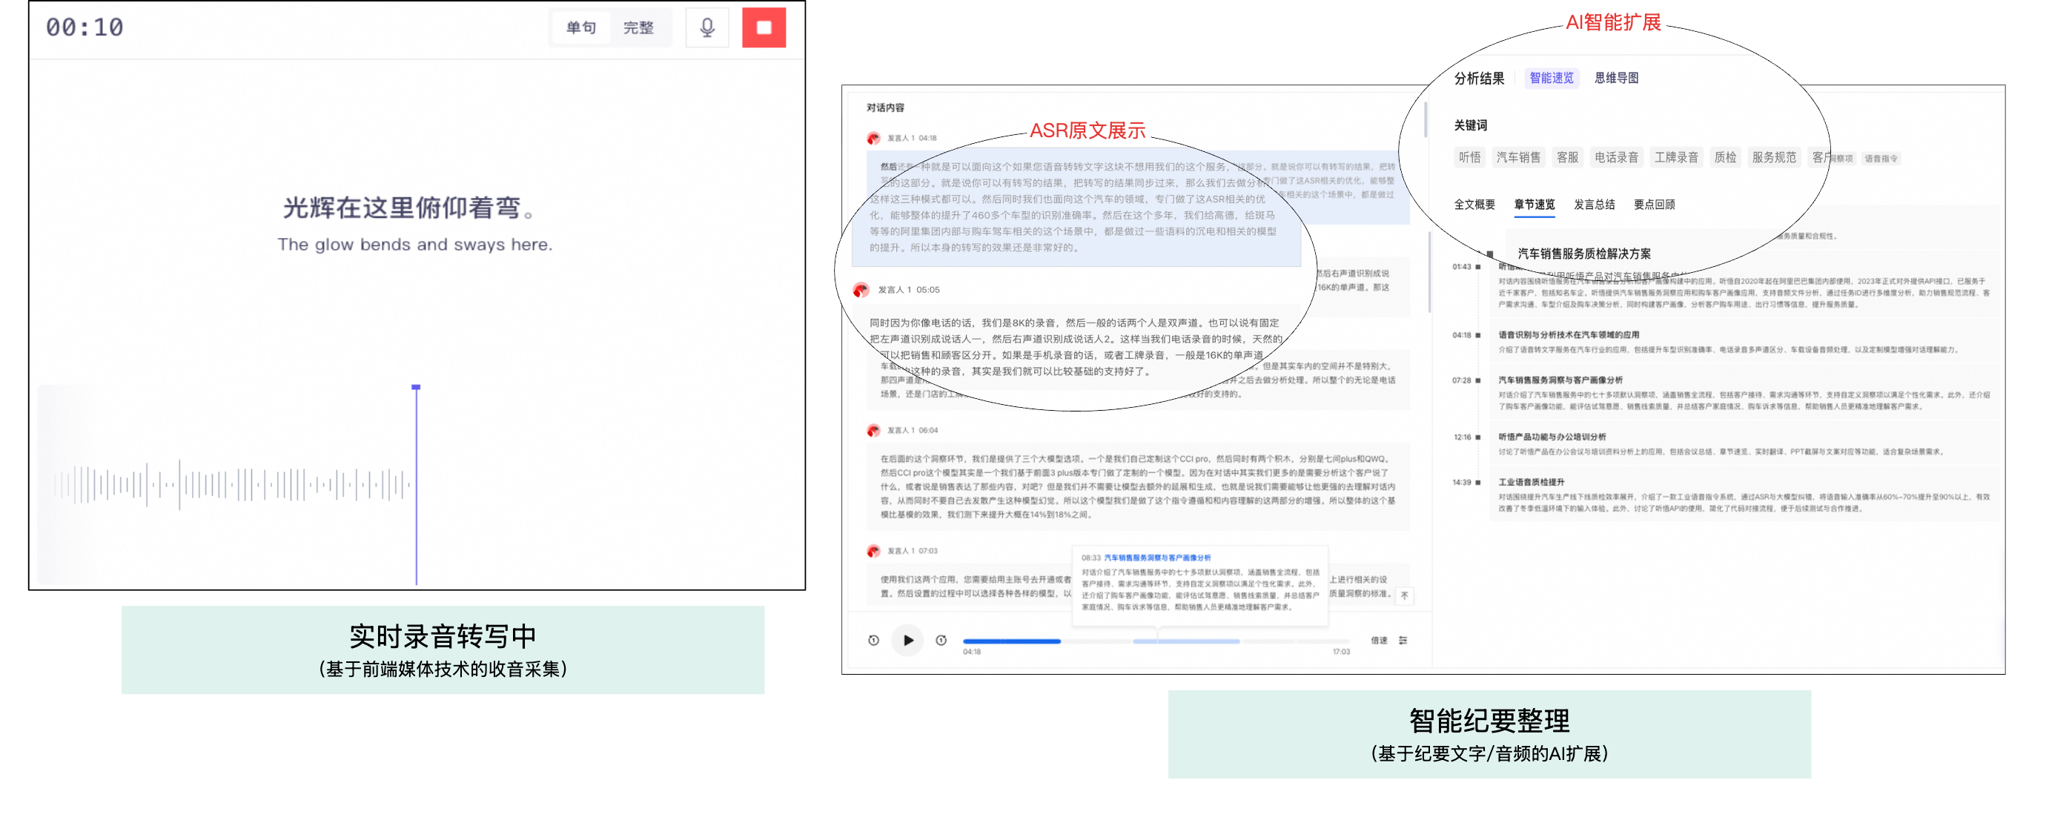Click the 电话录音 keyword tag
Viewport: 2049px width, 823px height.
click(1615, 157)
